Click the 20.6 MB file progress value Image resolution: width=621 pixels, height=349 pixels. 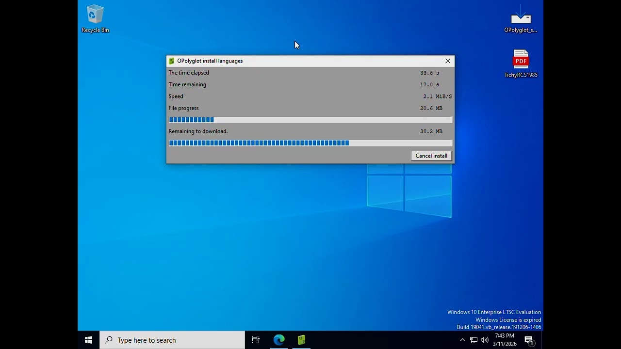pos(431,108)
